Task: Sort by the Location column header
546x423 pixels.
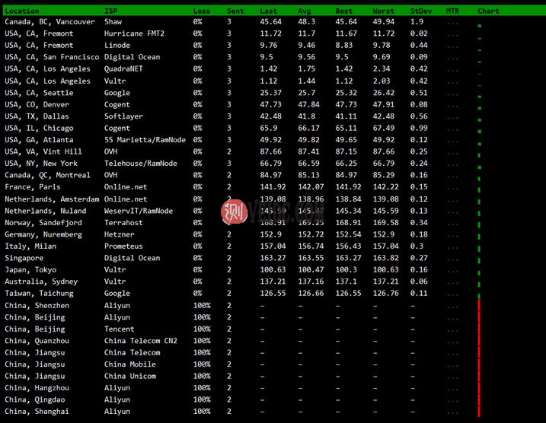Action: [22, 11]
